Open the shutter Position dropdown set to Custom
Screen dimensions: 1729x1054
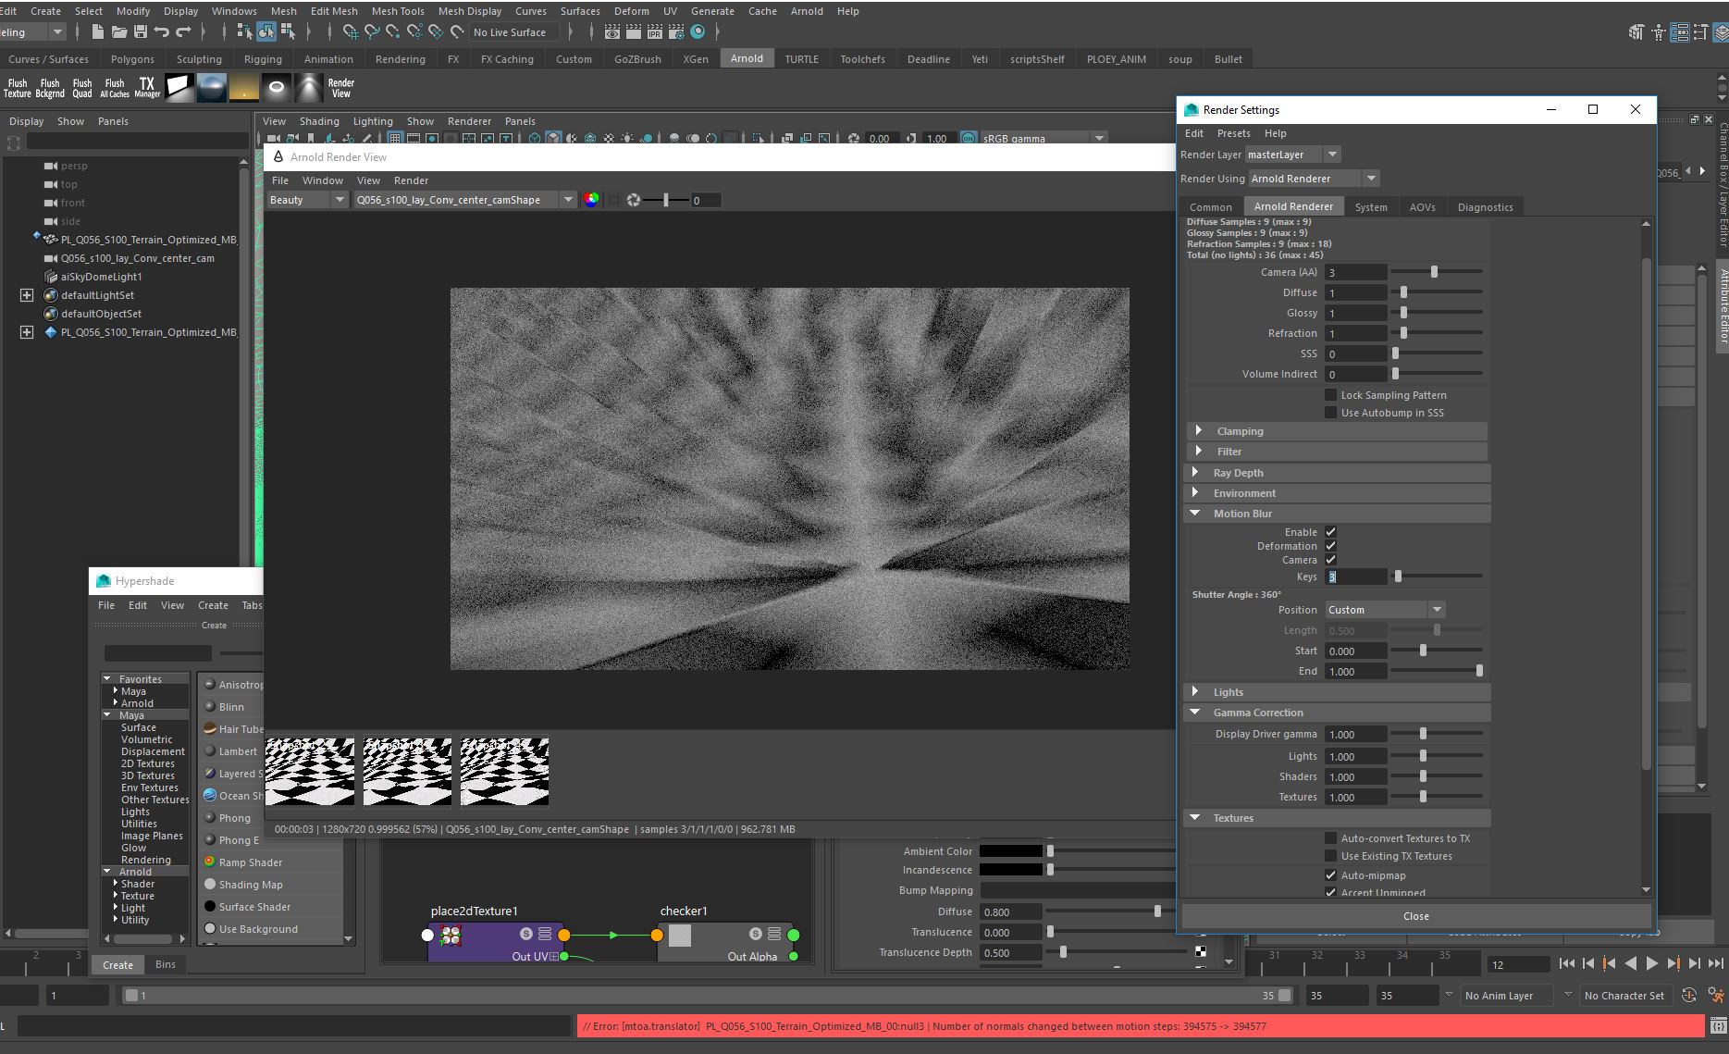[x=1384, y=609]
